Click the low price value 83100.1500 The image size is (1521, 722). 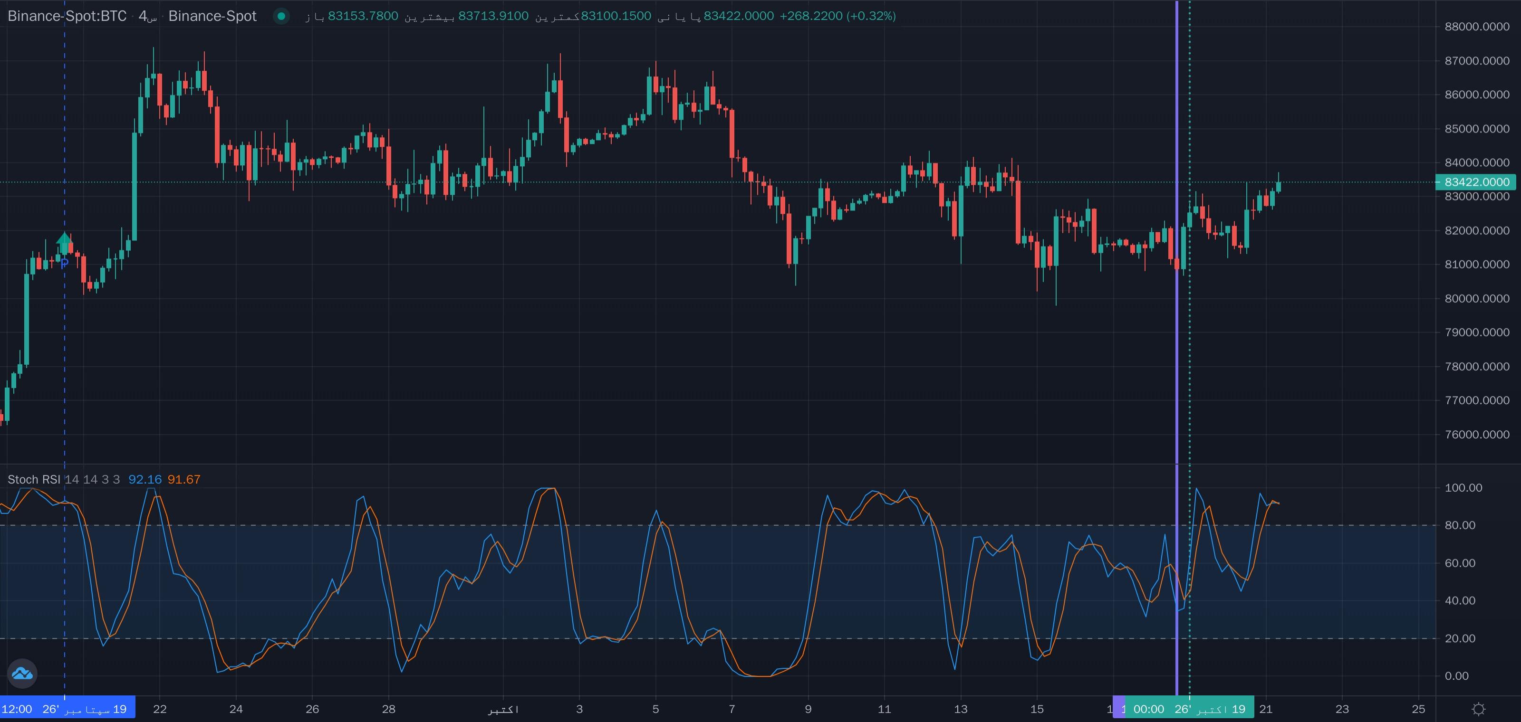coord(616,16)
